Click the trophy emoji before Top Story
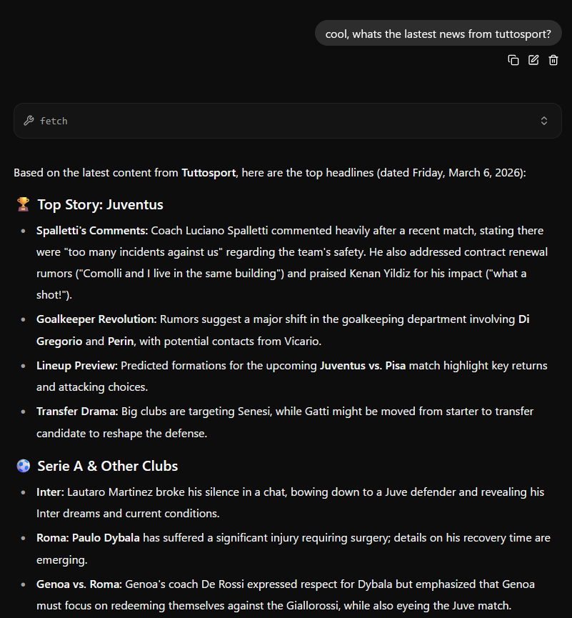572x618 pixels. pyautogui.click(x=24, y=204)
